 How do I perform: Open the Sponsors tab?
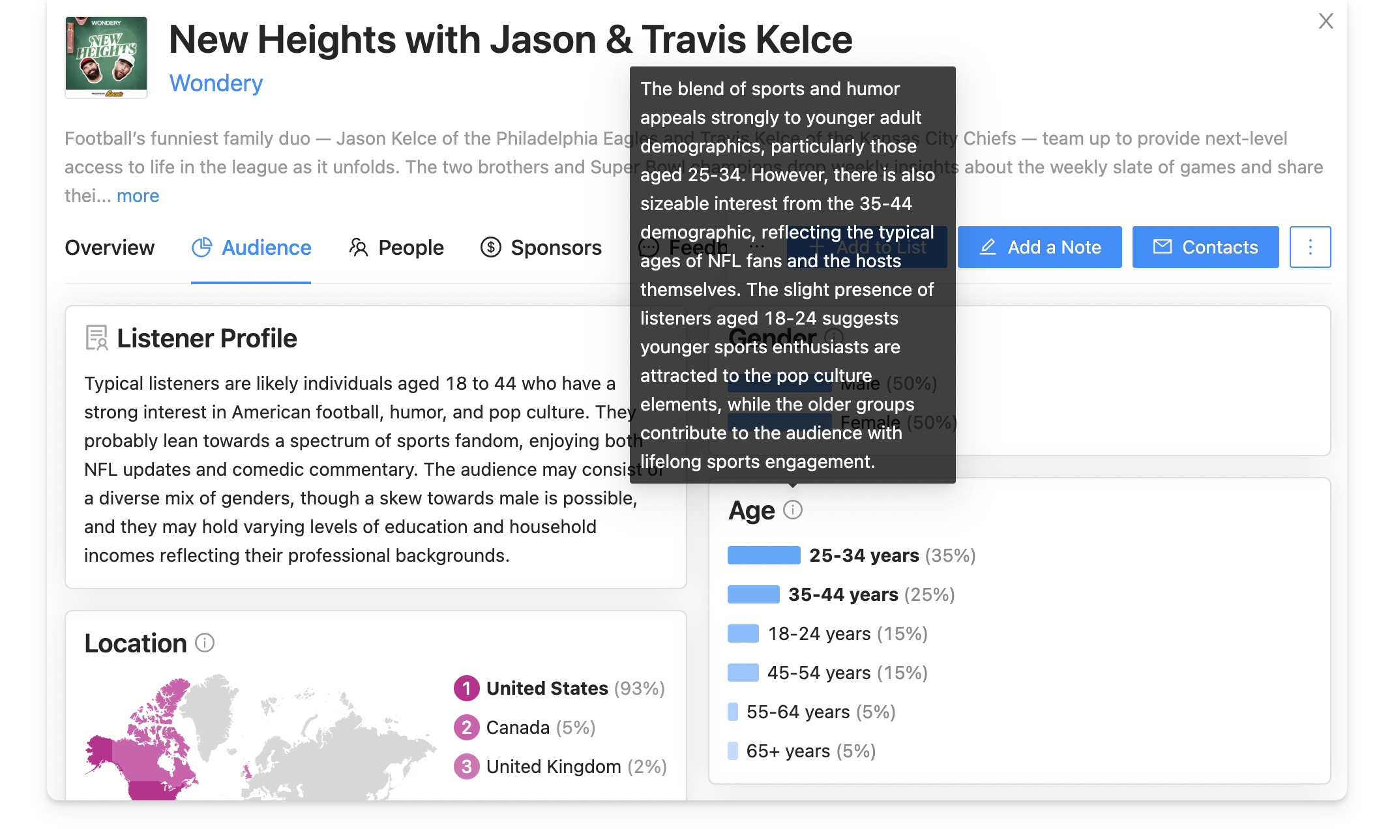point(556,248)
